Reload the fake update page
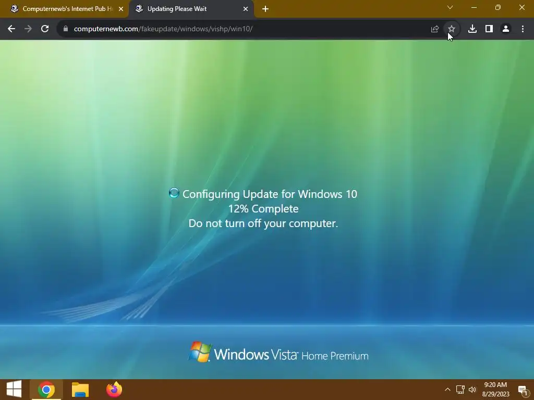 (x=45, y=29)
